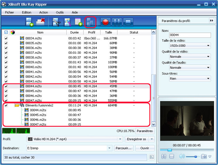Open the Clip scissors tool
Viewport: 218px width, 165px height.
[56, 22]
